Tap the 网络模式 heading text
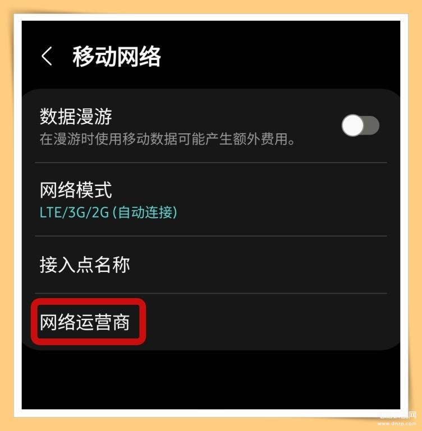 pyautogui.click(x=76, y=189)
